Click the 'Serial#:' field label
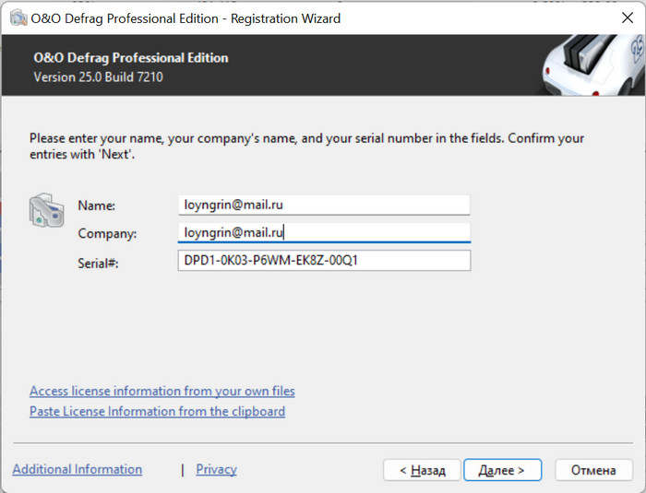The width and height of the screenshot is (646, 493). coord(99,263)
